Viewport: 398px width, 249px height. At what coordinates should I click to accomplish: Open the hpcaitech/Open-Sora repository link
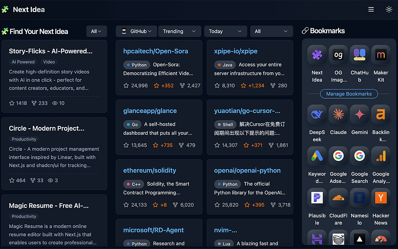[x=155, y=51]
